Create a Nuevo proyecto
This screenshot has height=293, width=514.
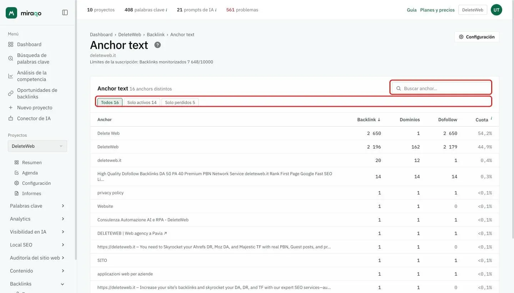click(35, 108)
